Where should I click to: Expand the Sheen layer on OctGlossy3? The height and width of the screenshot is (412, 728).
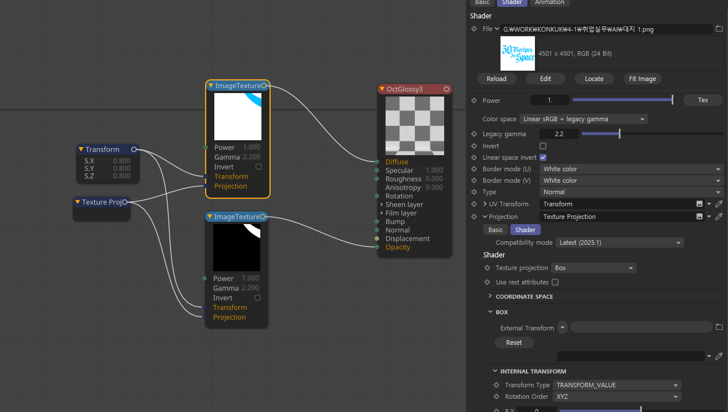(x=382, y=205)
